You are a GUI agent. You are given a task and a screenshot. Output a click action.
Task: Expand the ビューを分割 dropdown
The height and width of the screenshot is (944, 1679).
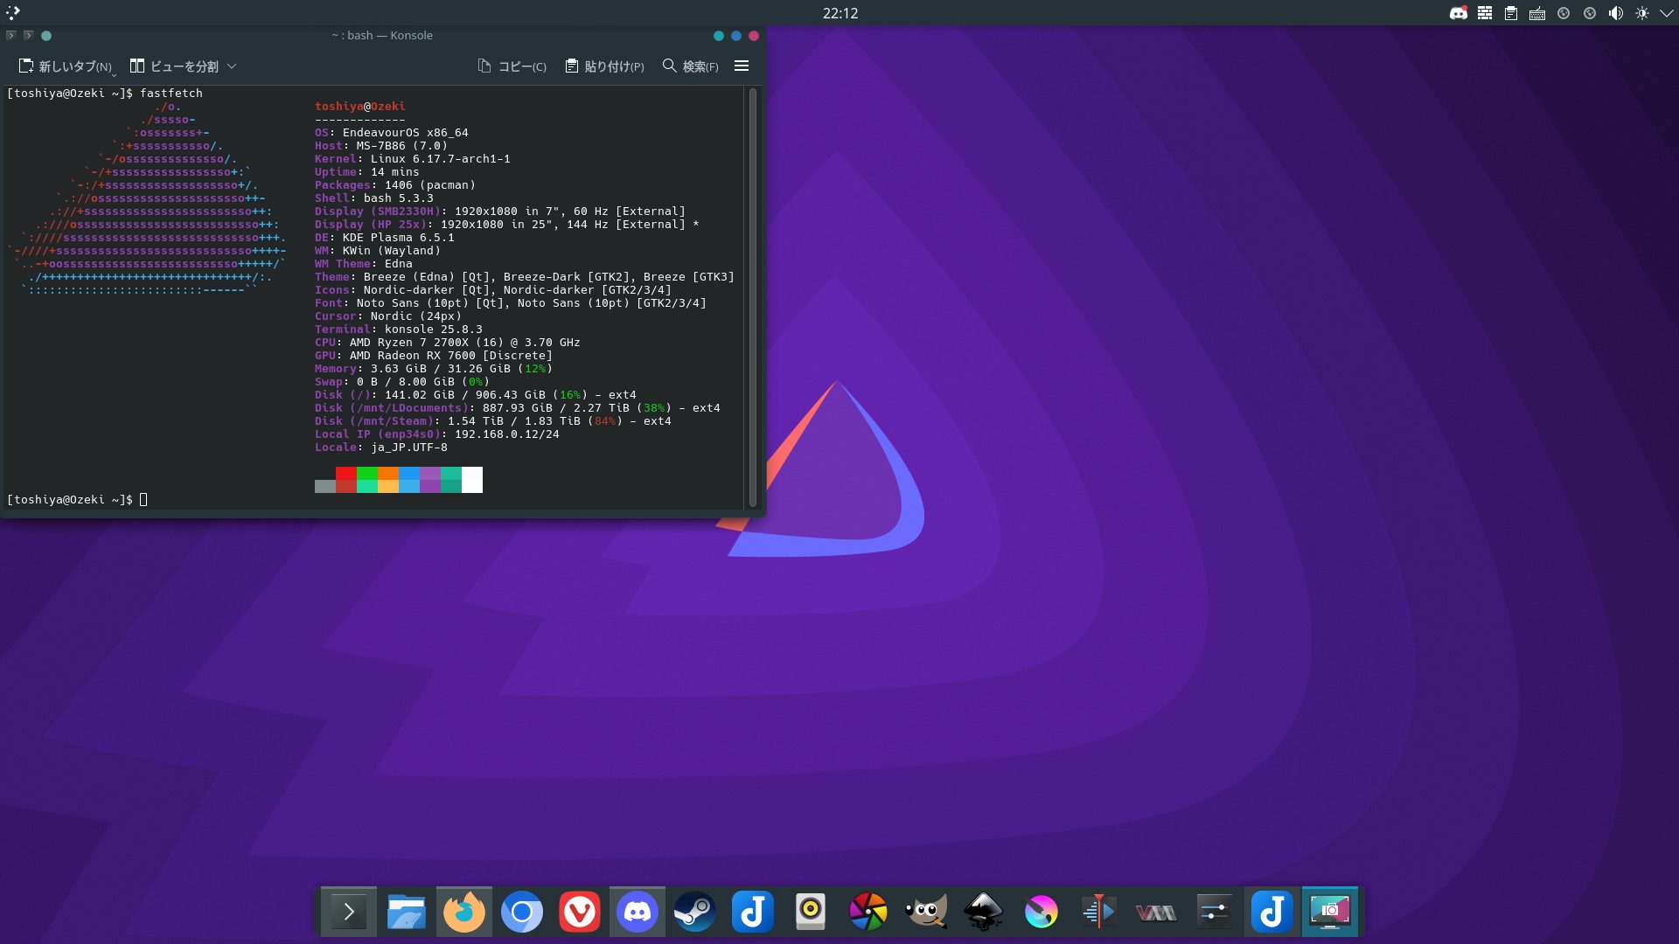pos(232,66)
